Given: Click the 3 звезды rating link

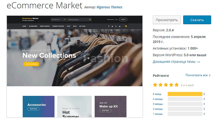Looking at the screenshot, I should 158,104.
